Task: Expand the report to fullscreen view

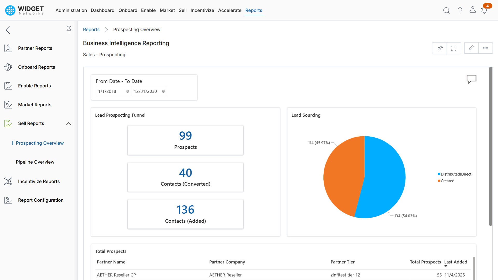Action: pos(454,48)
